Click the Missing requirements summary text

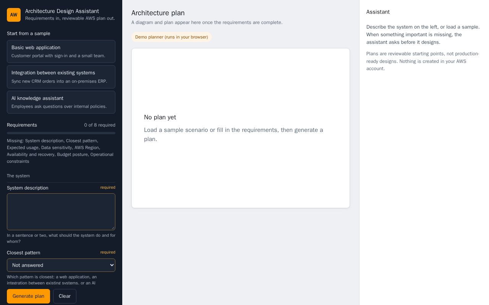[x=60, y=151]
